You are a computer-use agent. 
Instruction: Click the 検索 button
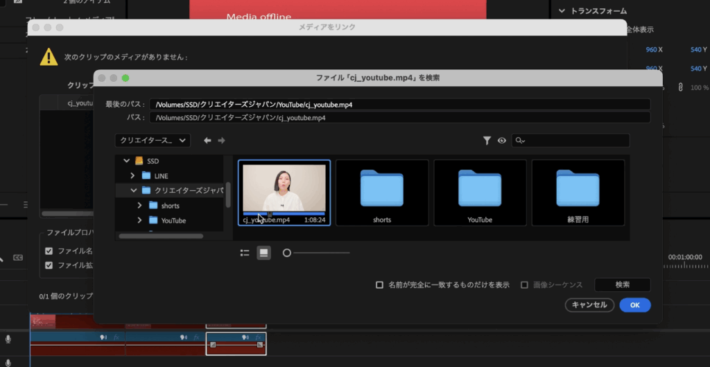pyautogui.click(x=622, y=285)
